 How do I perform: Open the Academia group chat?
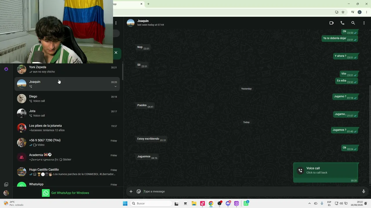[x=67, y=157]
